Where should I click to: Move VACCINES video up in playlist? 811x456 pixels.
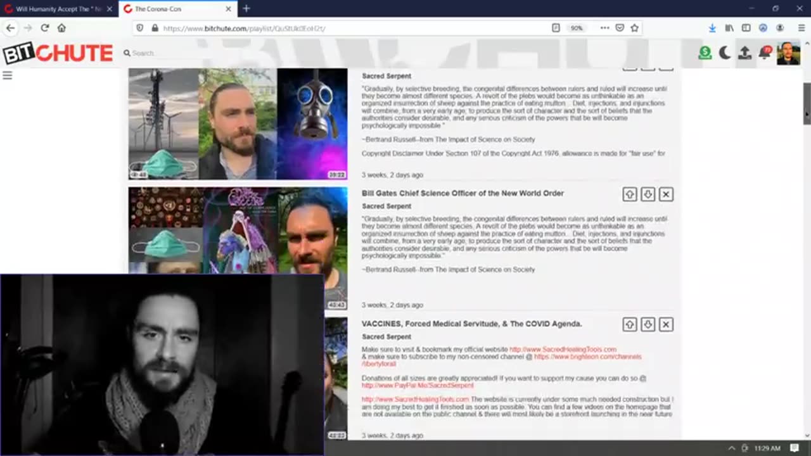(629, 324)
